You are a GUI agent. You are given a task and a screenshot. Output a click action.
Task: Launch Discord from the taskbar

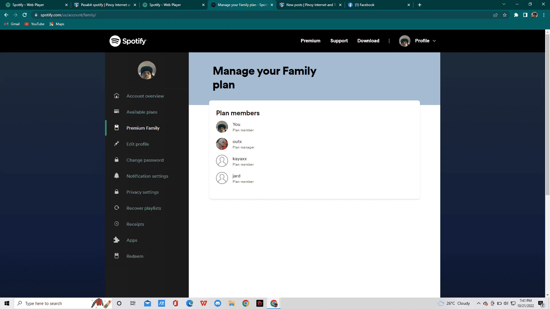point(218,303)
